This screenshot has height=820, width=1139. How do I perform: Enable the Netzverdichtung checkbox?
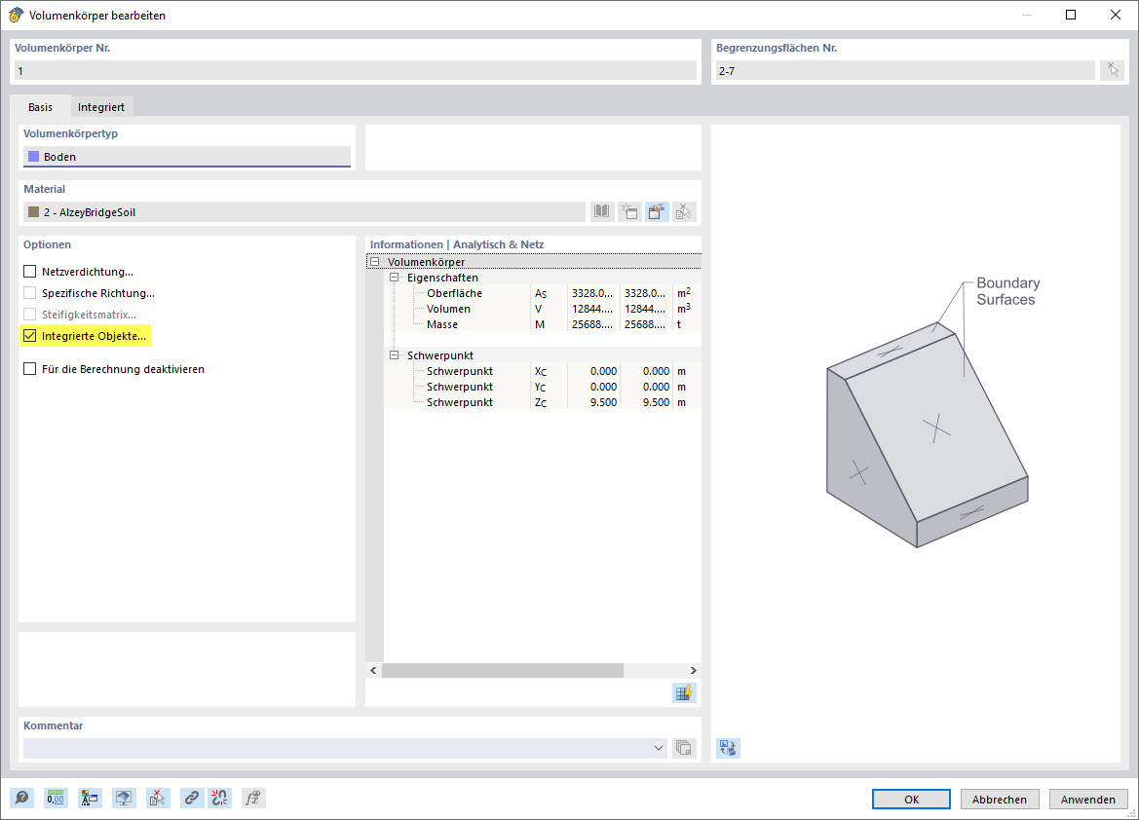[x=28, y=271]
